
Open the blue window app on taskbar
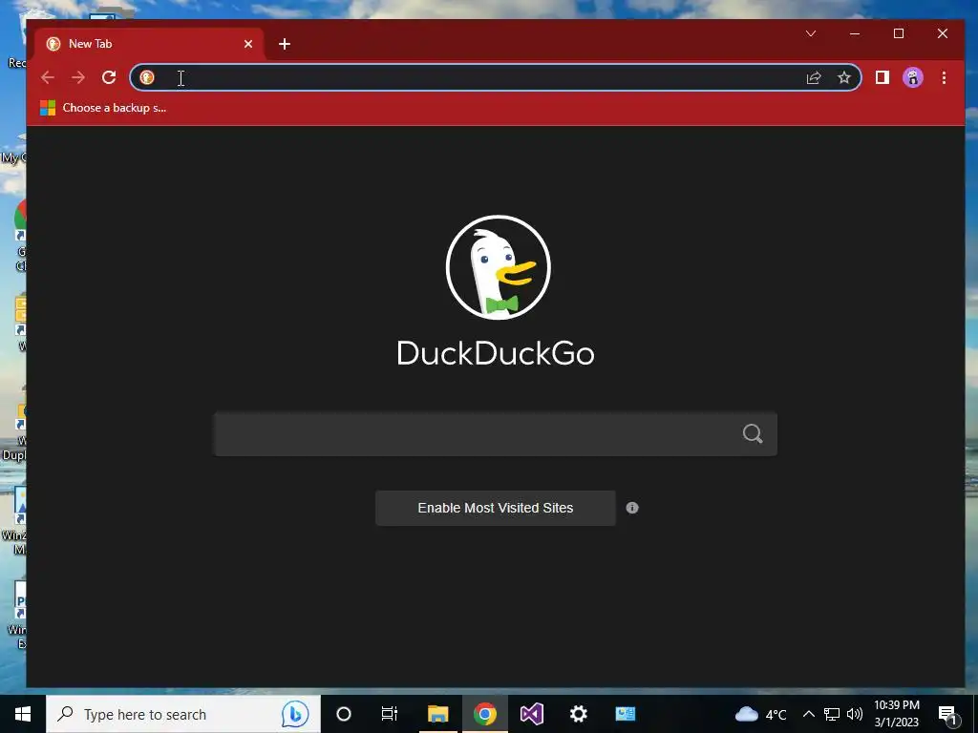tap(625, 714)
